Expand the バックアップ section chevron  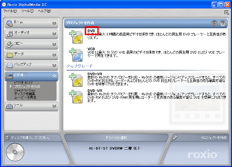(54, 65)
